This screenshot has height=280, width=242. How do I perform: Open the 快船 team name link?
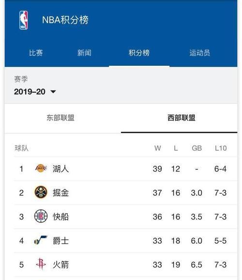click(60, 217)
